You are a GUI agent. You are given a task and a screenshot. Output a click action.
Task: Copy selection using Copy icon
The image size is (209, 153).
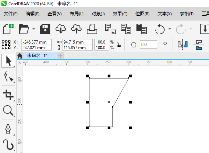point(126,29)
